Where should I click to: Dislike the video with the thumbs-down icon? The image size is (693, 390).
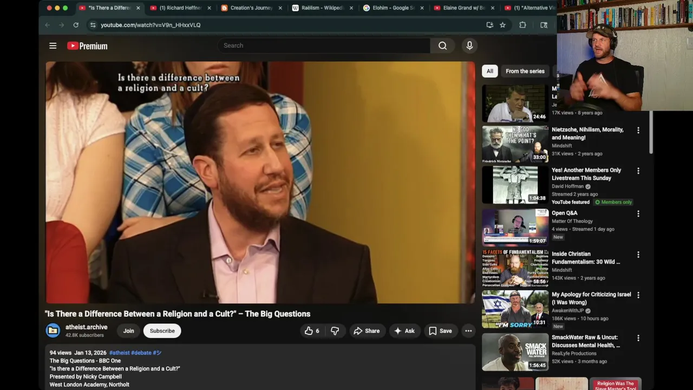[x=335, y=331]
